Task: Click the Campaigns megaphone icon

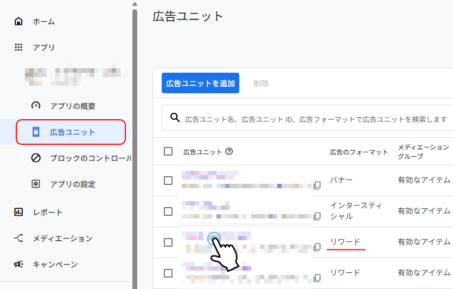Action: [x=18, y=265]
